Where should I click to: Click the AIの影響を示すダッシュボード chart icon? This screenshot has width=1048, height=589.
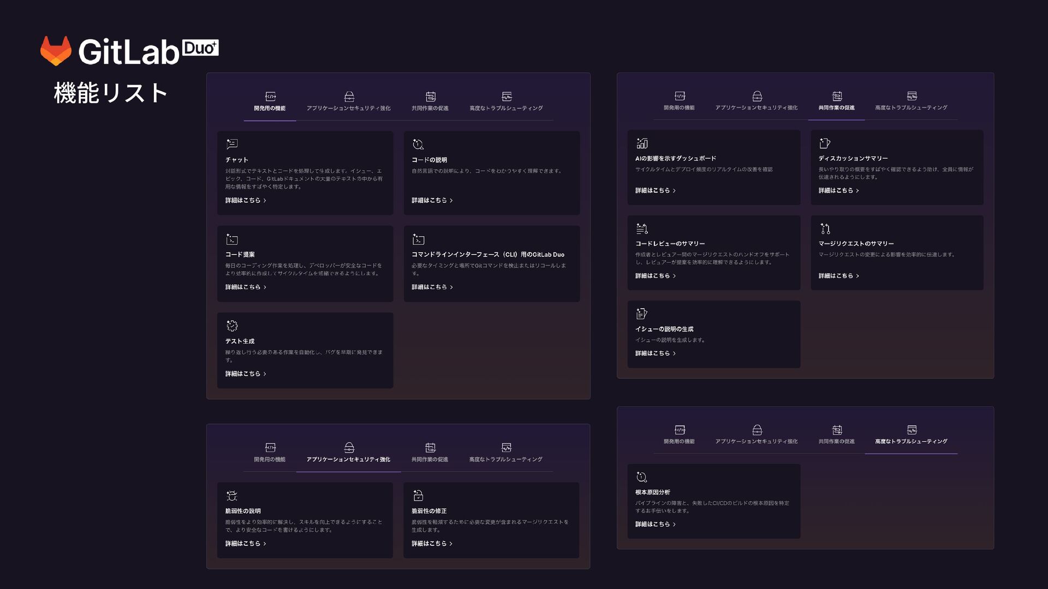pos(642,143)
